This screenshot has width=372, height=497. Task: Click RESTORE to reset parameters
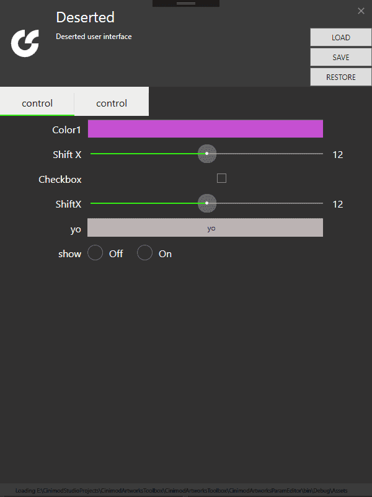[x=340, y=77]
